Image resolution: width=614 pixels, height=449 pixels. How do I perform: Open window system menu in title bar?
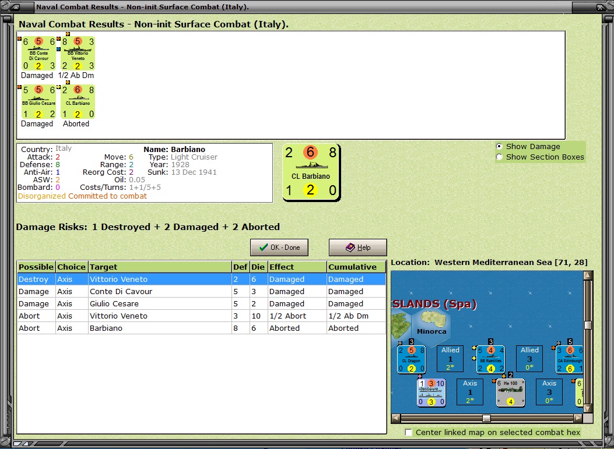16,7
